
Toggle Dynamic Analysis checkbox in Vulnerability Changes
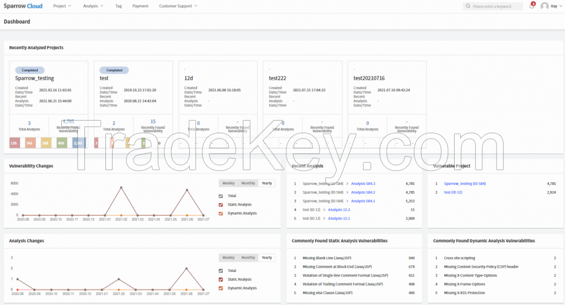click(x=221, y=213)
